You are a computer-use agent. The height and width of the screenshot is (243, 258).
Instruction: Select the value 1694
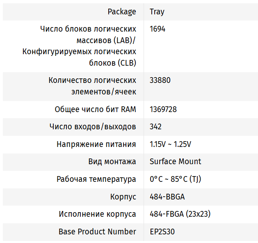coord(158,29)
